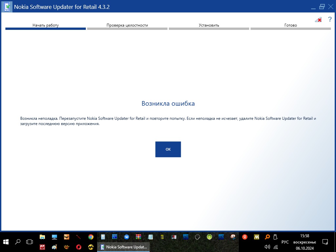Click the "Возникла ошибка" heading text

pos(168,103)
